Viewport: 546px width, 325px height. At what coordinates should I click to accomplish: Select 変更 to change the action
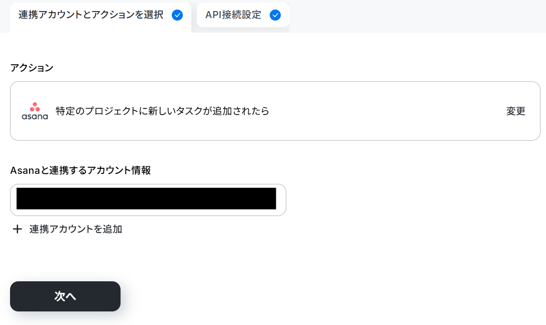(516, 111)
